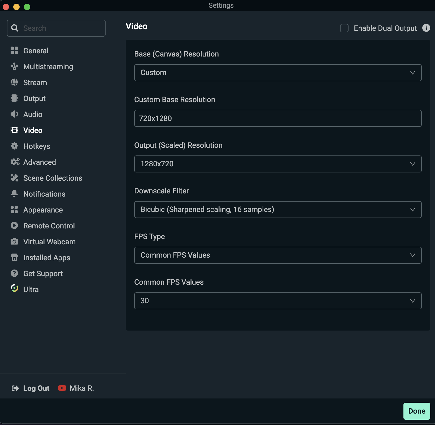Open Hotkeys settings
This screenshot has height=425, width=435.
tap(37, 146)
